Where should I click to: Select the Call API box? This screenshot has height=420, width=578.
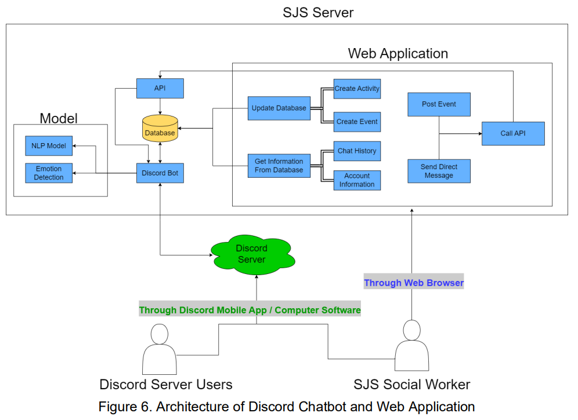[513, 133]
